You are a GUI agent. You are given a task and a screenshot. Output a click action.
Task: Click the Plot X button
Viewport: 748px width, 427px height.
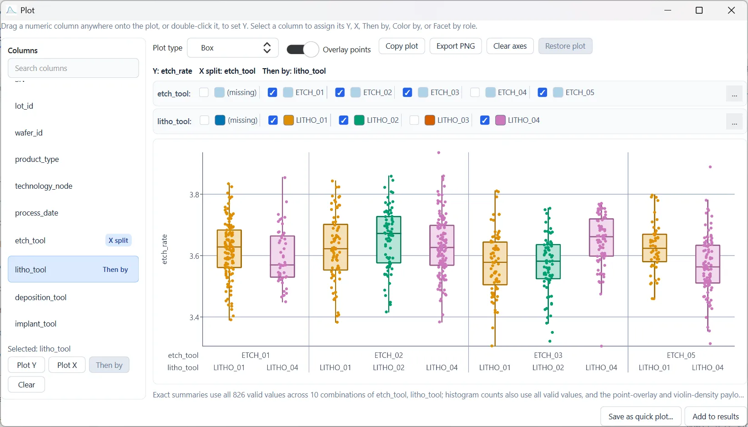pyautogui.click(x=67, y=365)
